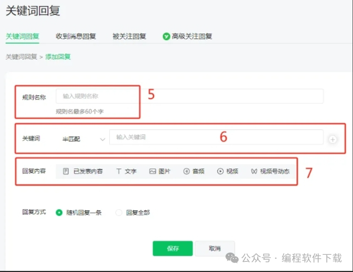Viewport: 353px width, 272px height.
Task: Choose 图片 as reply content
Action: [x=160, y=171]
